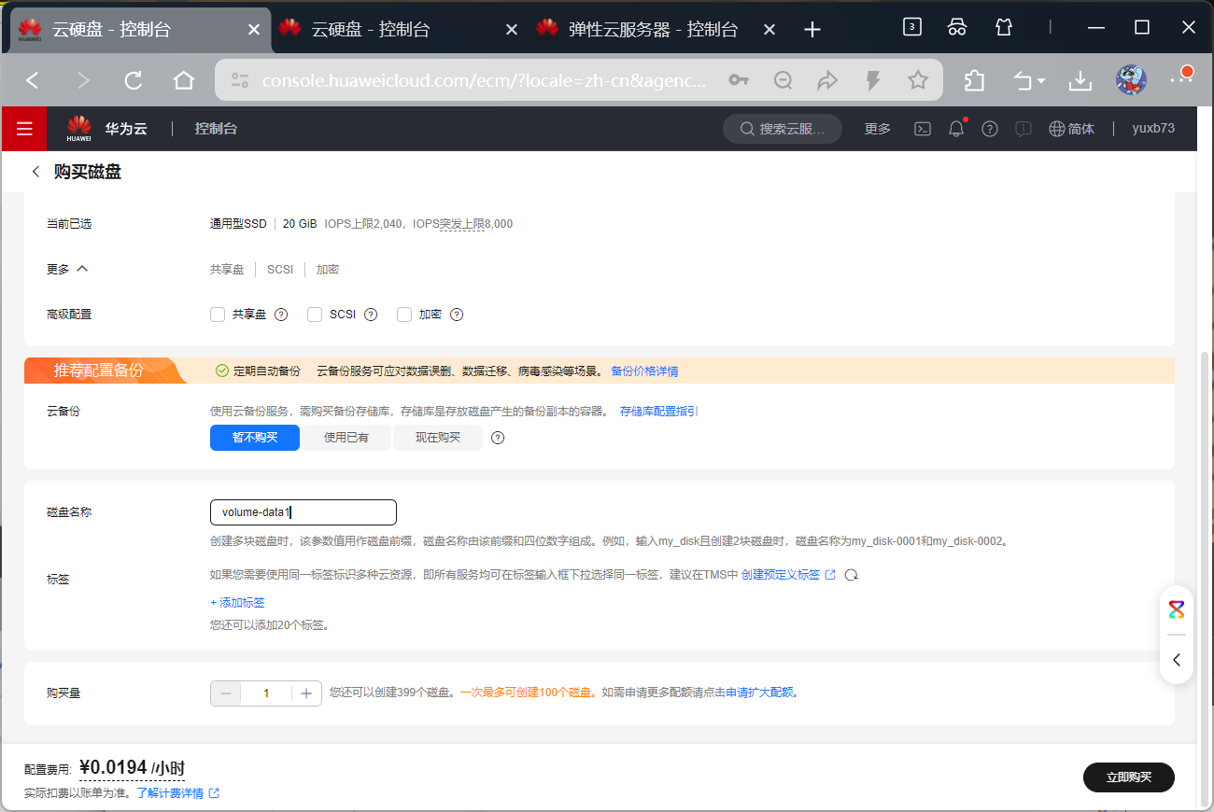Open the 简体 language dropdown

pos(1071,129)
